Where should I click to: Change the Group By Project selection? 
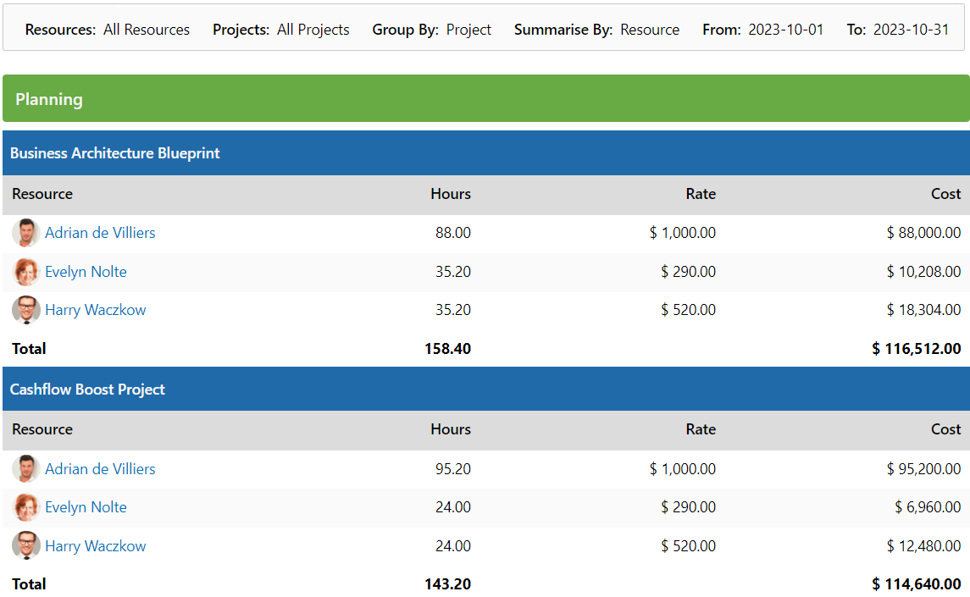click(x=468, y=29)
